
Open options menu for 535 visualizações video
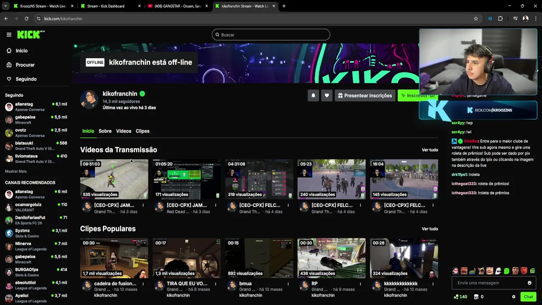pyautogui.click(x=143, y=205)
